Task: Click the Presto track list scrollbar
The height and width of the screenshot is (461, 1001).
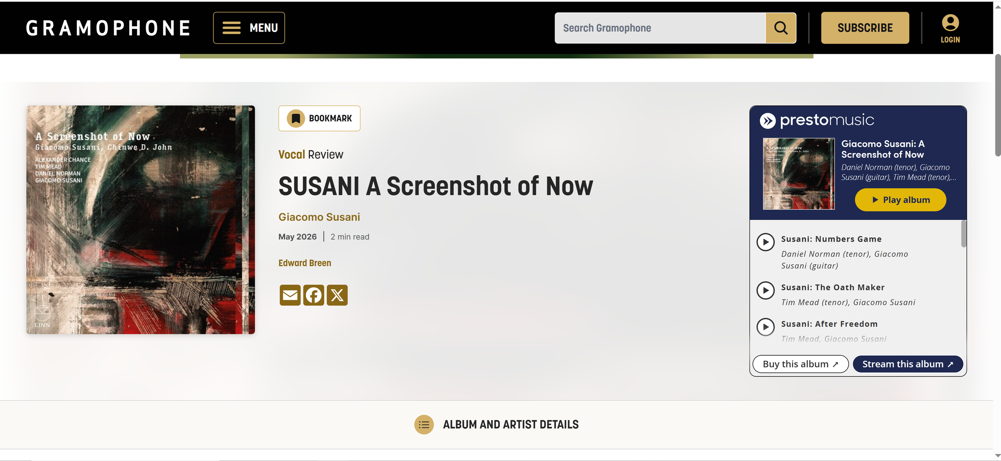Action: coord(963,234)
